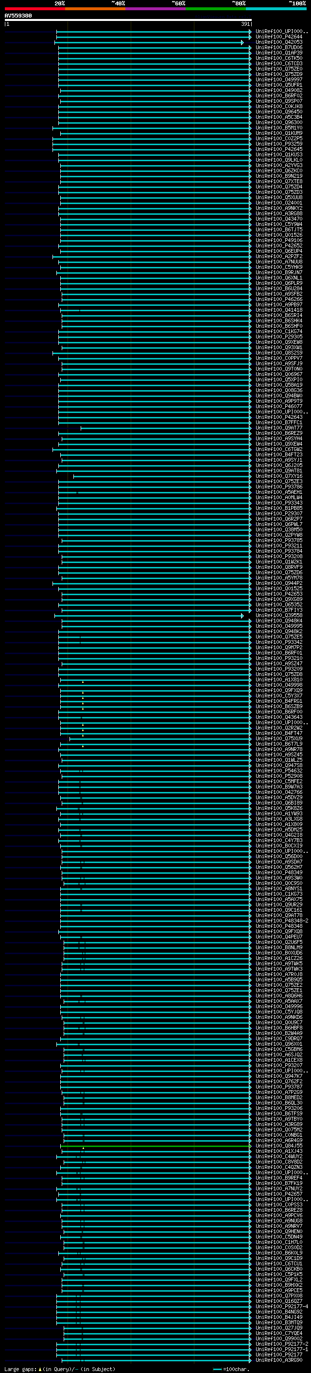Image resolution: width=311 pixels, height=1373 pixels.
Task: Open hit UniRef100_P42644
Action: 279,37
